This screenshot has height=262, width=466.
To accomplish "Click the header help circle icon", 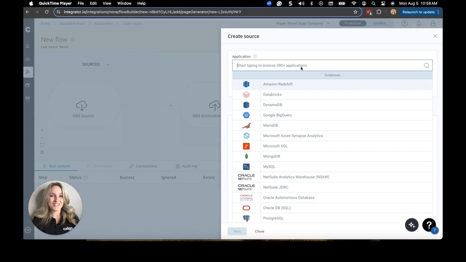I will click(404, 23).
